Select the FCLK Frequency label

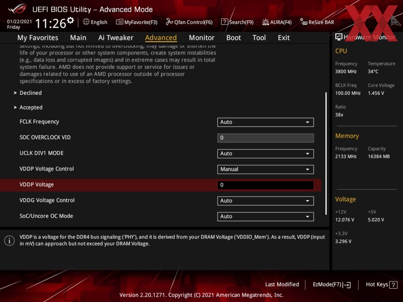(x=39, y=122)
